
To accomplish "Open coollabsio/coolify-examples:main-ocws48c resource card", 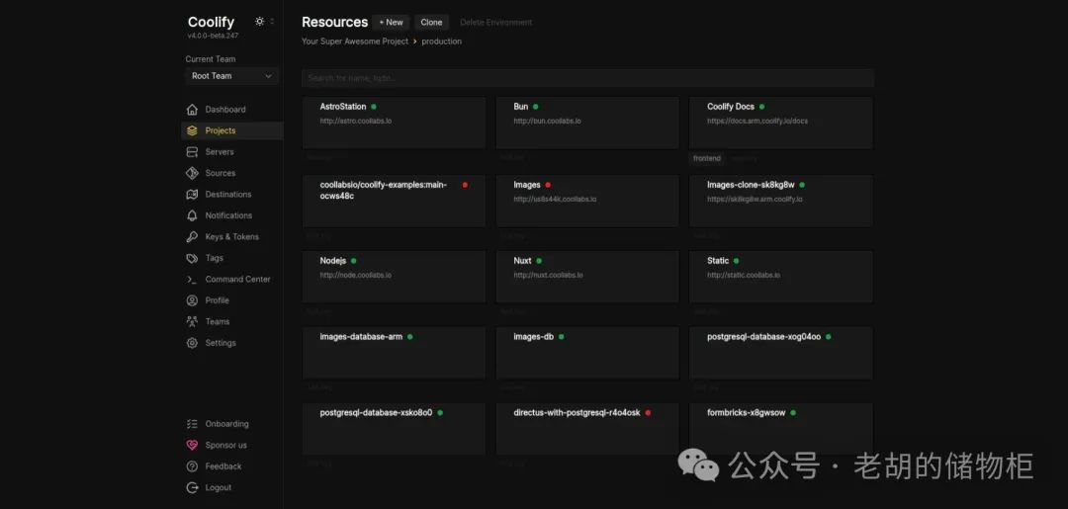I will [394, 201].
